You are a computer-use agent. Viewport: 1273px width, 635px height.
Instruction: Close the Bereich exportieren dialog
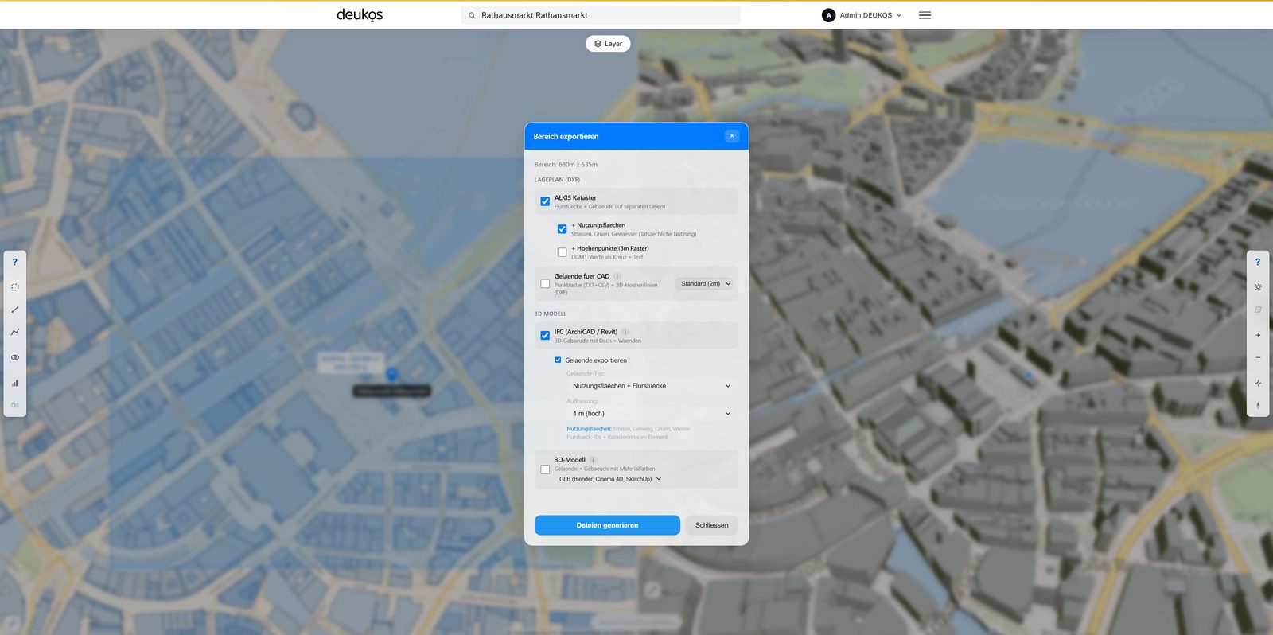(x=732, y=136)
